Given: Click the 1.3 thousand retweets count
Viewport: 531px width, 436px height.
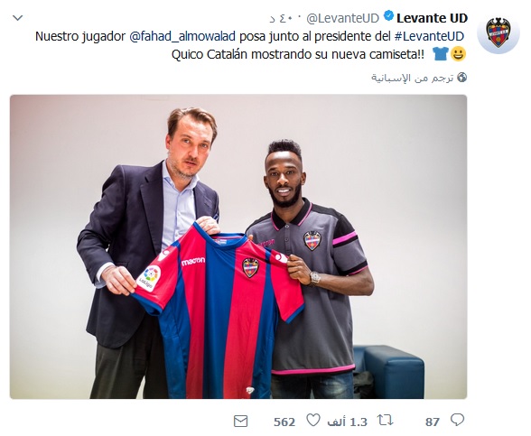Looking at the screenshot, I should point(347,422).
